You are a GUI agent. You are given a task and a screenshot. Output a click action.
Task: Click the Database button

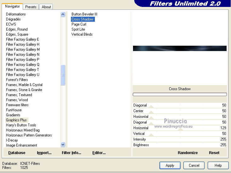pyautogui.click(x=17, y=153)
